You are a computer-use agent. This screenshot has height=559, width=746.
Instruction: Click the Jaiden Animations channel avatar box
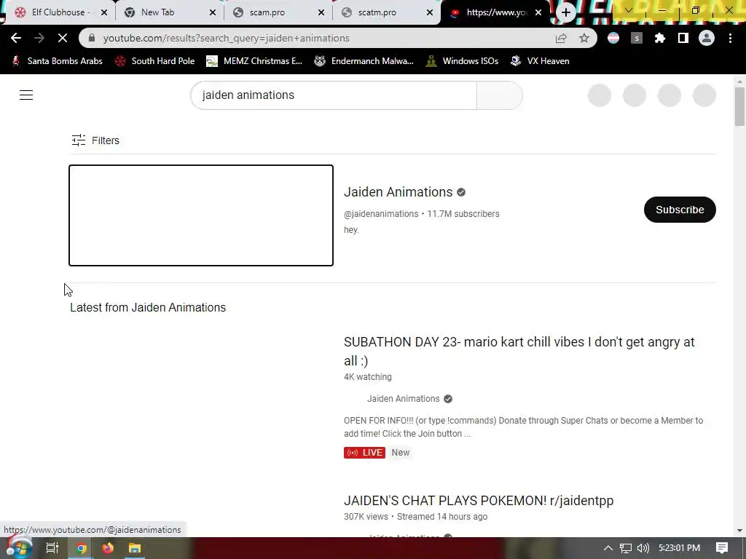click(x=201, y=215)
